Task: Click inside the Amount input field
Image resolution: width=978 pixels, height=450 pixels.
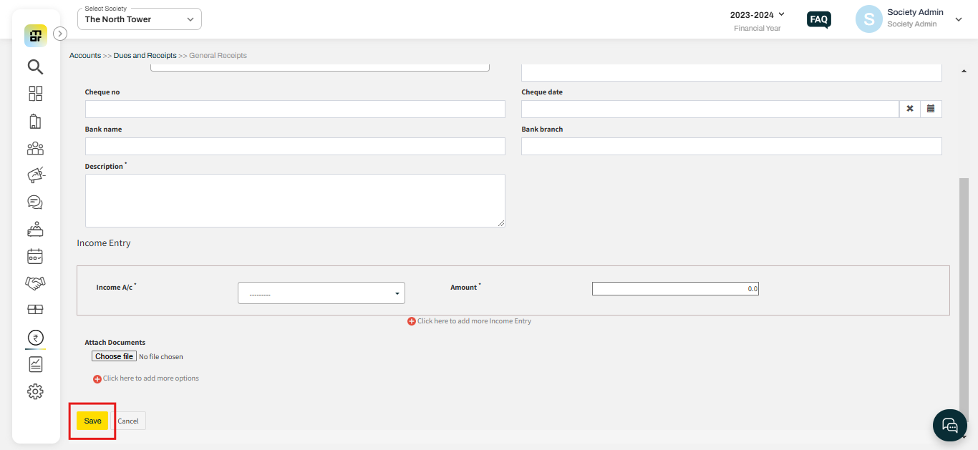Action: (675, 288)
